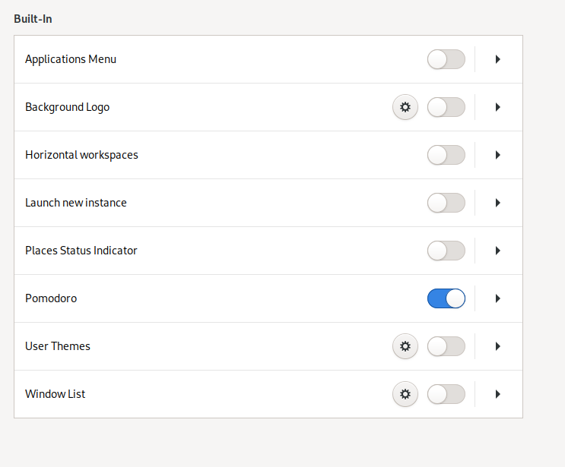The width and height of the screenshot is (565, 467).
Task: Expand Background Logo details arrow
Action: (x=498, y=107)
